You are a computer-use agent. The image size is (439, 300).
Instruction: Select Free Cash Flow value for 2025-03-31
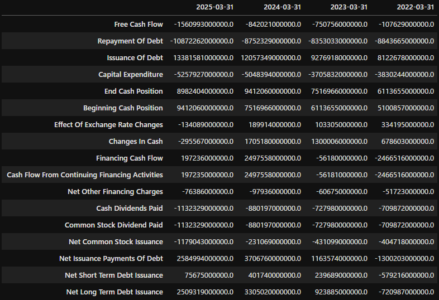point(203,24)
